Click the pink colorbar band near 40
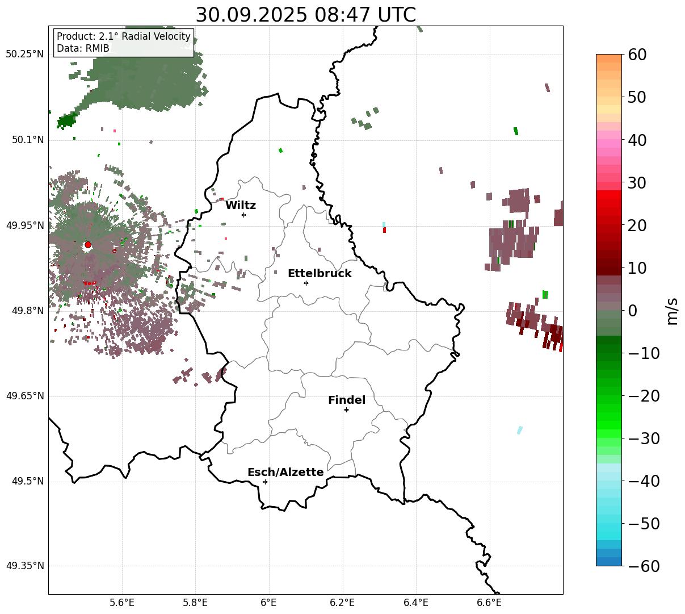Viewport: 685px width, 614px height. pos(609,140)
